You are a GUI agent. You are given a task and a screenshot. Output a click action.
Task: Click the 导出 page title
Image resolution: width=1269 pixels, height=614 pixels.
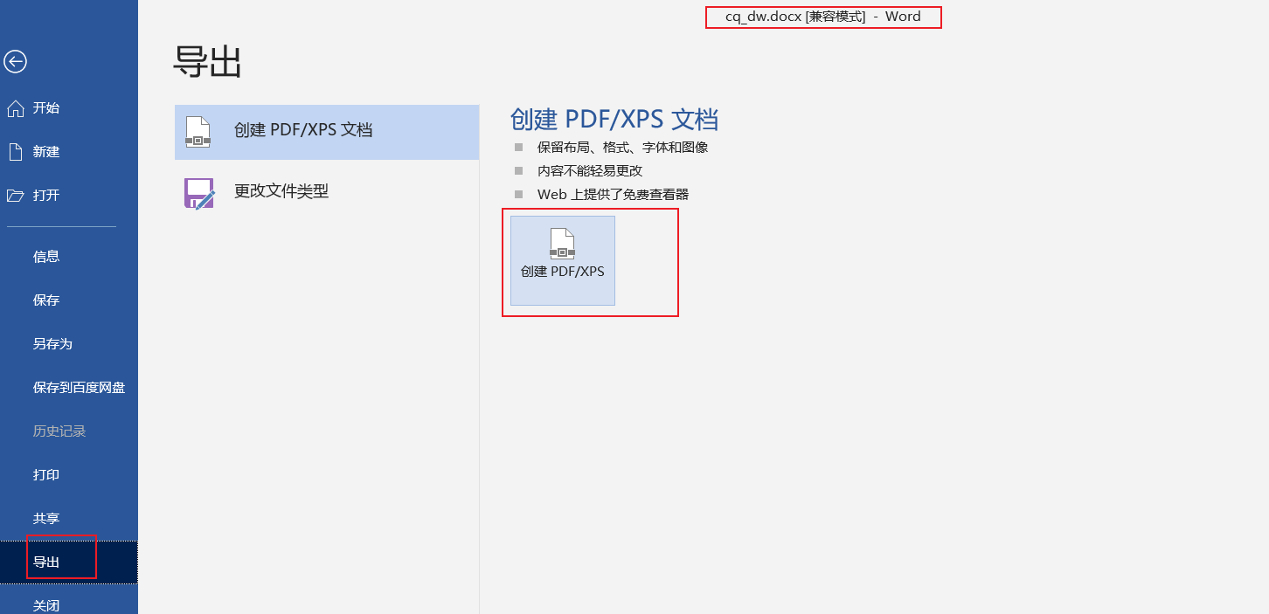pyautogui.click(x=207, y=62)
